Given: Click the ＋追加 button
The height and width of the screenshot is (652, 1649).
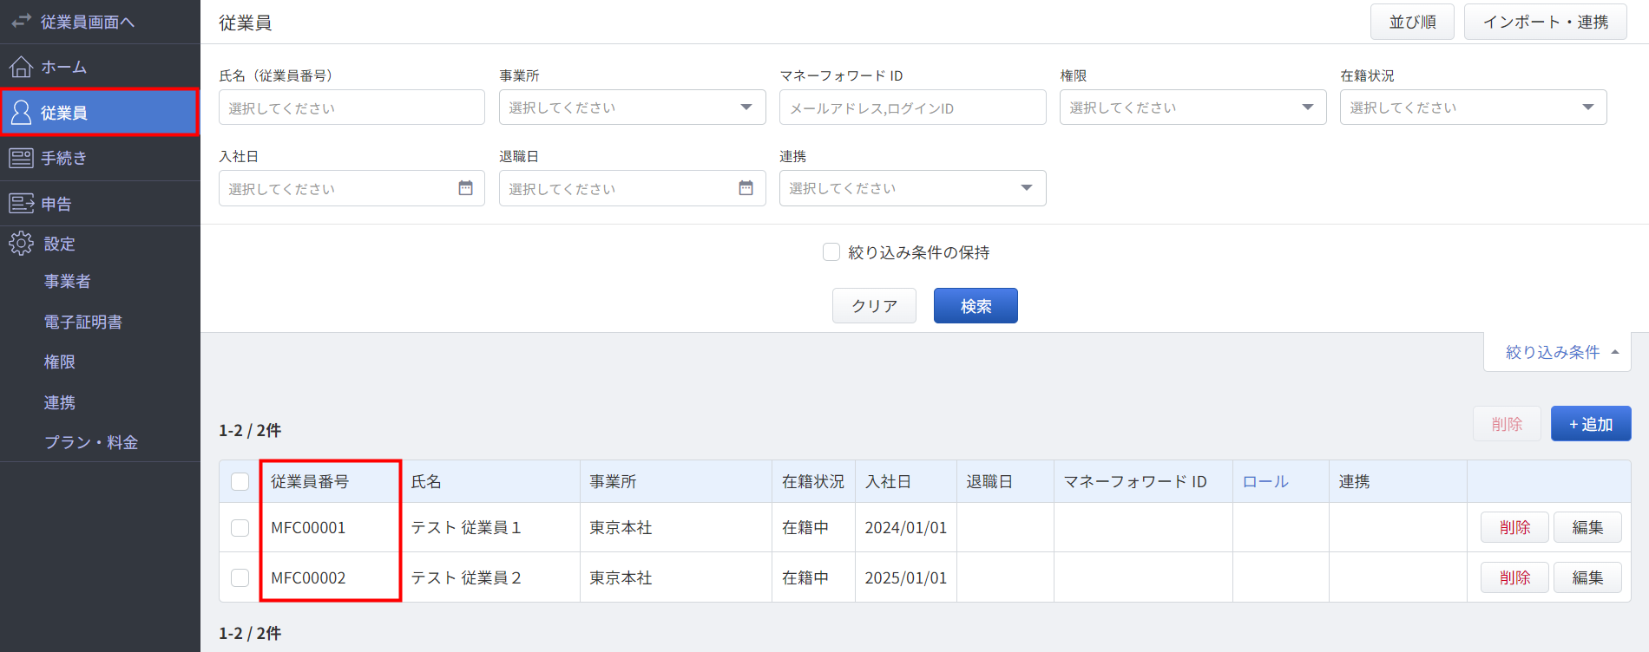Looking at the screenshot, I should tap(1591, 424).
